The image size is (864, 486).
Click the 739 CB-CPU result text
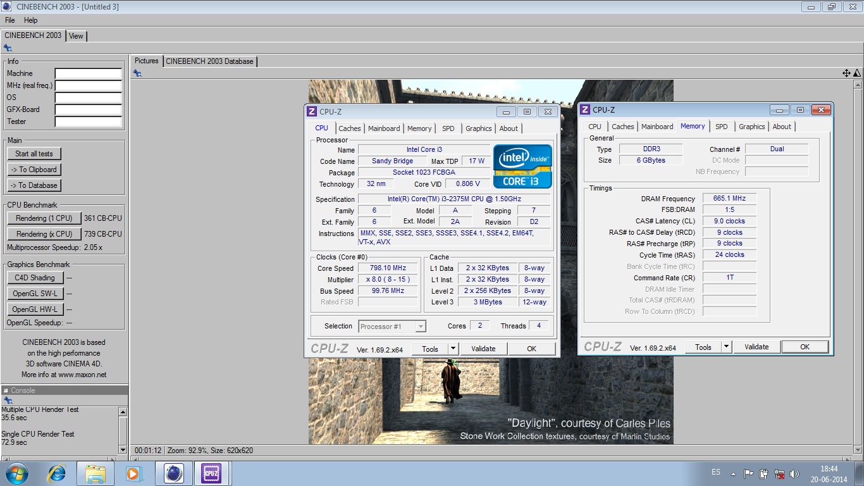(103, 234)
